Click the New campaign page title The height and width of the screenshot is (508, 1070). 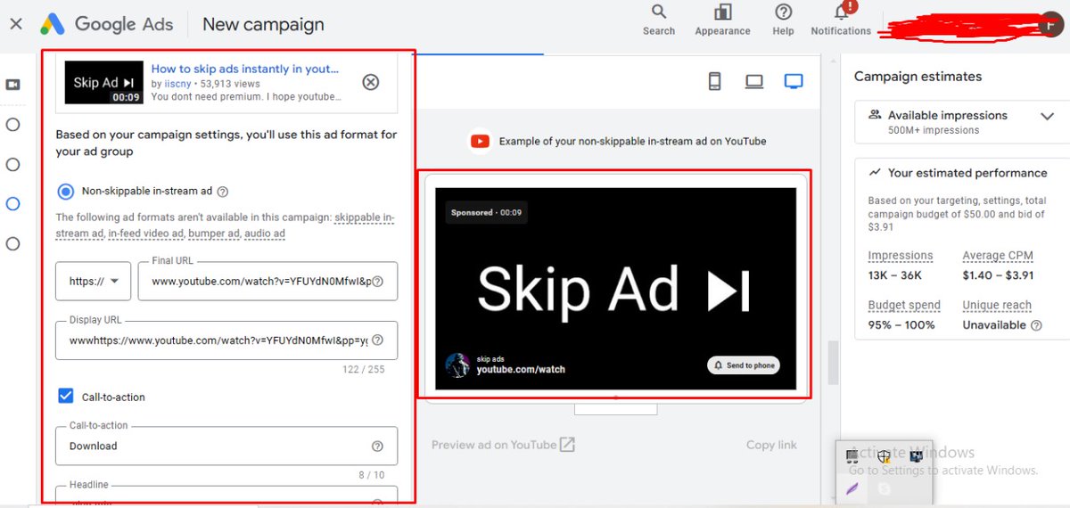(263, 24)
